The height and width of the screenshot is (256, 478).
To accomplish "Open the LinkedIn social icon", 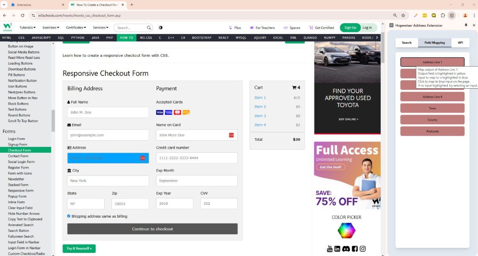I will [x=337, y=249].
